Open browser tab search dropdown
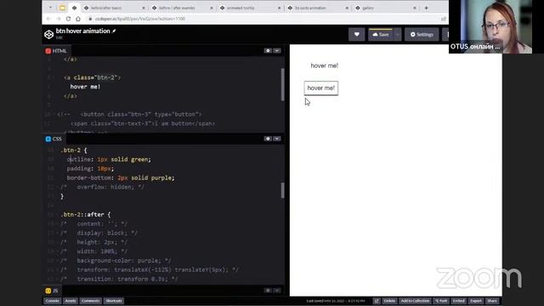The height and width of the screenshot is (306, 544). [51, 8]
